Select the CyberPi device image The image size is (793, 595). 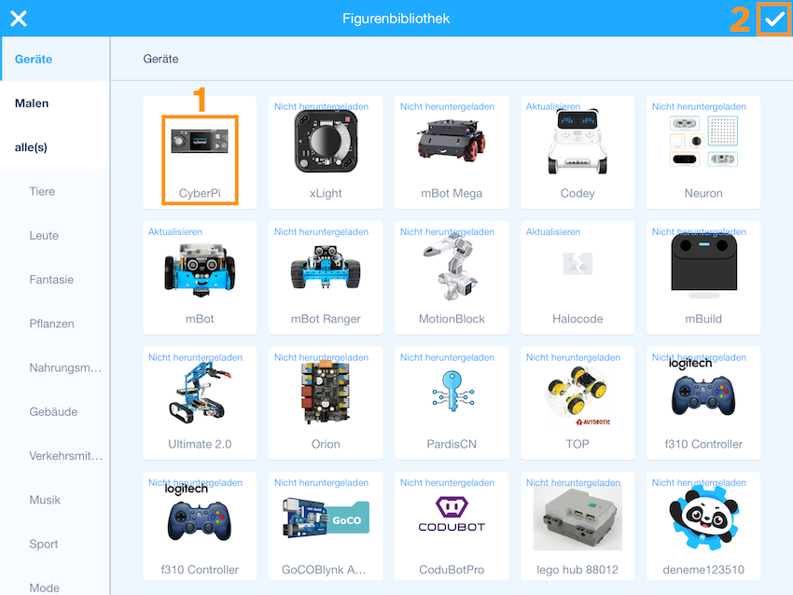(200, 141)
